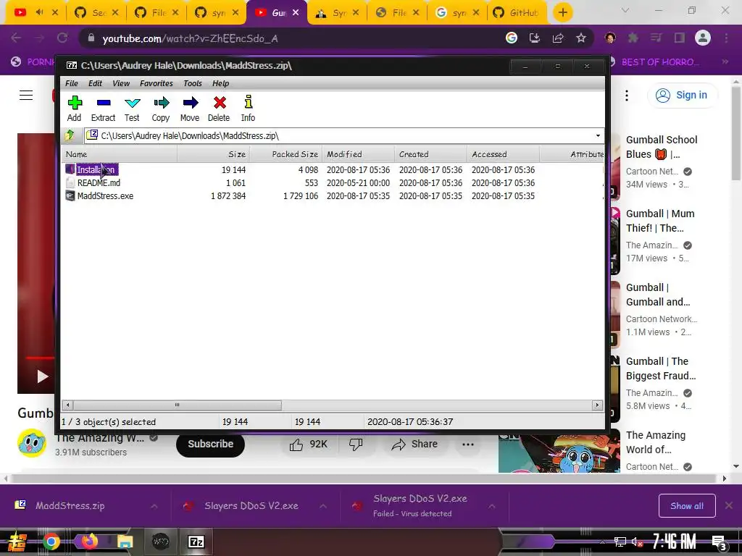Switch to the GitHub tab at far right

click(x=517, y=13)
